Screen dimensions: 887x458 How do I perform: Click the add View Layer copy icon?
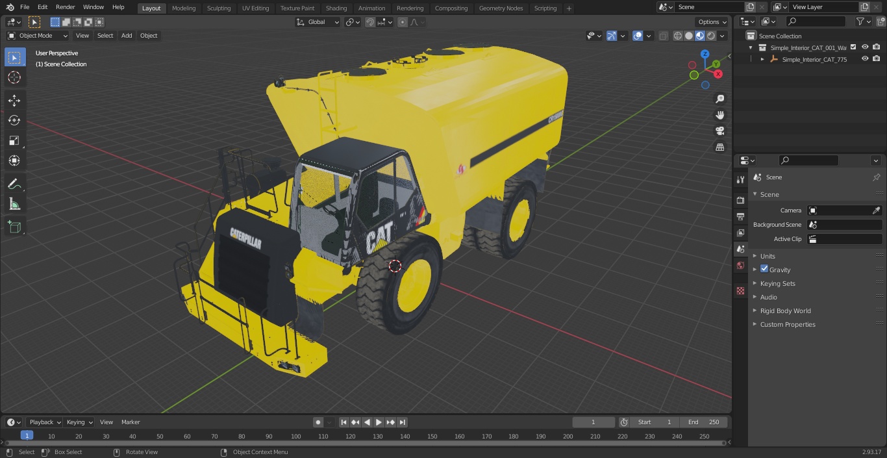(x=864, y=7)
